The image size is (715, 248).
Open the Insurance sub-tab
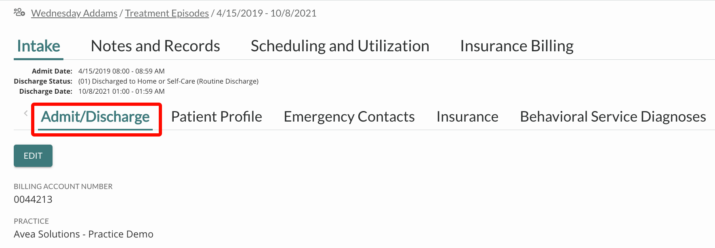click(x=467, y=117)
